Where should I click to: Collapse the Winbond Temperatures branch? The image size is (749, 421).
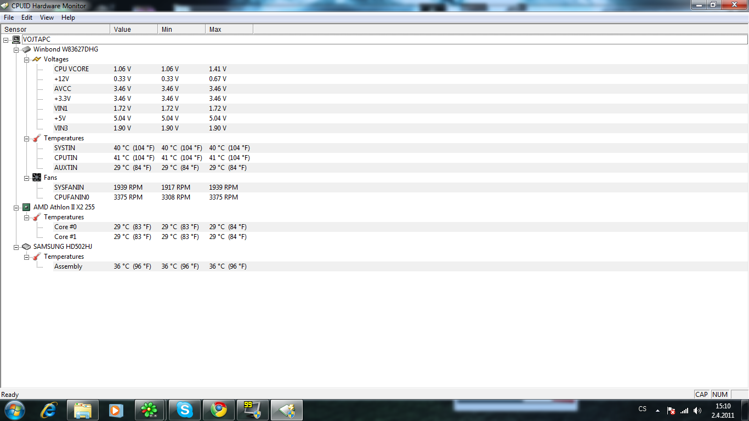point(27,138)
